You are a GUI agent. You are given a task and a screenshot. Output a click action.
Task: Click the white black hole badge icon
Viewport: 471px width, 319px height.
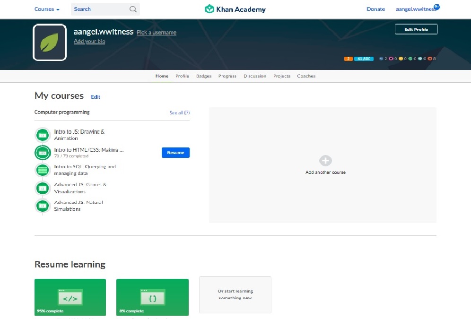pyautogui.click(x=420, y=59)
